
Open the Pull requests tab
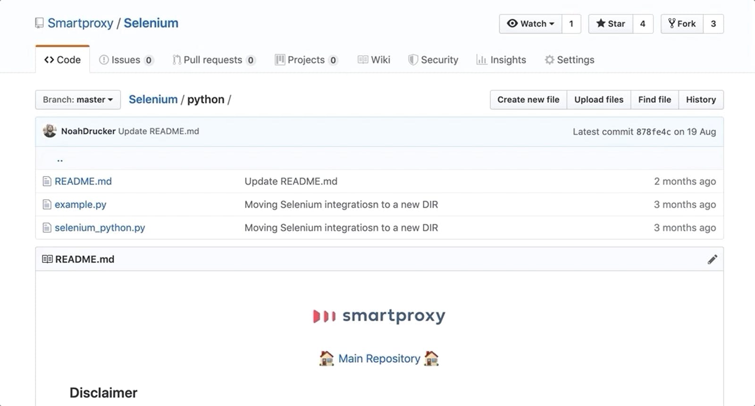coord(214,60)
